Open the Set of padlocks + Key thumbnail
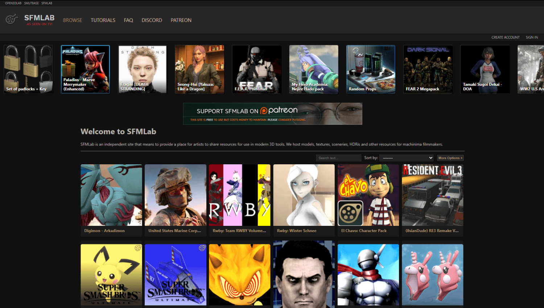544x308 pixels. click(28, 69)
